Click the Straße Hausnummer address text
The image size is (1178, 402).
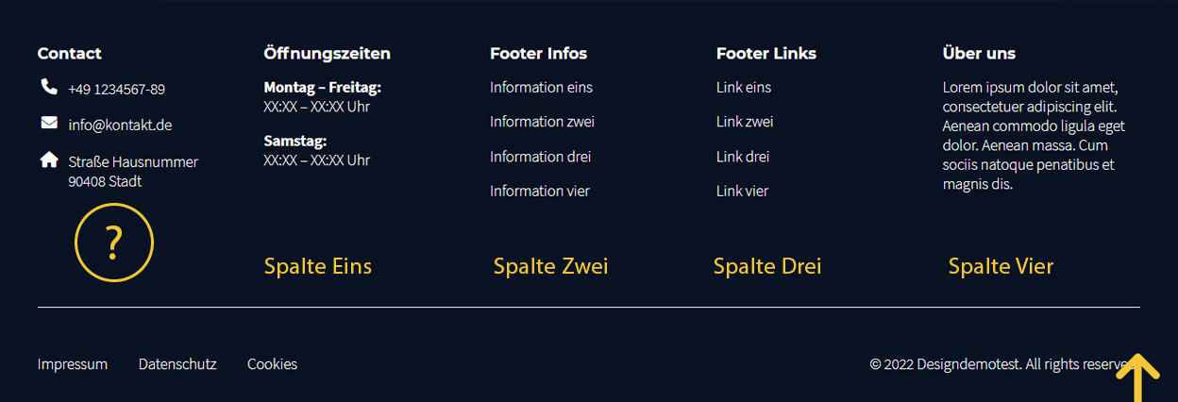click(x=133, y=162)
